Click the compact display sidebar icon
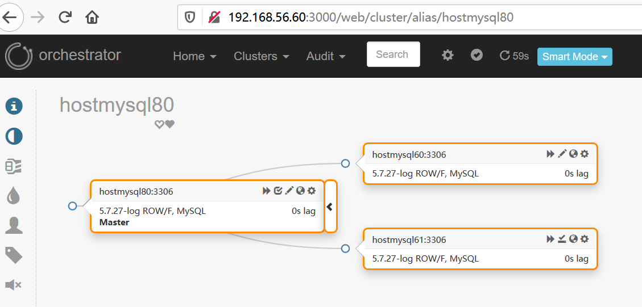The width and height of the screenshot is (642, 307). (14, 166)
